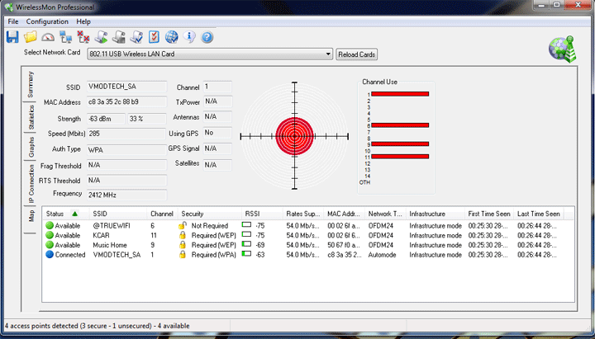Click the green status dot for KCAR
595x339 pixels.
[50, 235]
